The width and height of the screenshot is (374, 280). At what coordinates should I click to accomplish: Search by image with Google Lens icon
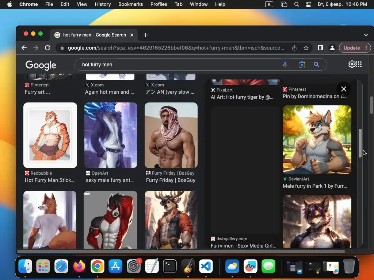[302, 65]
